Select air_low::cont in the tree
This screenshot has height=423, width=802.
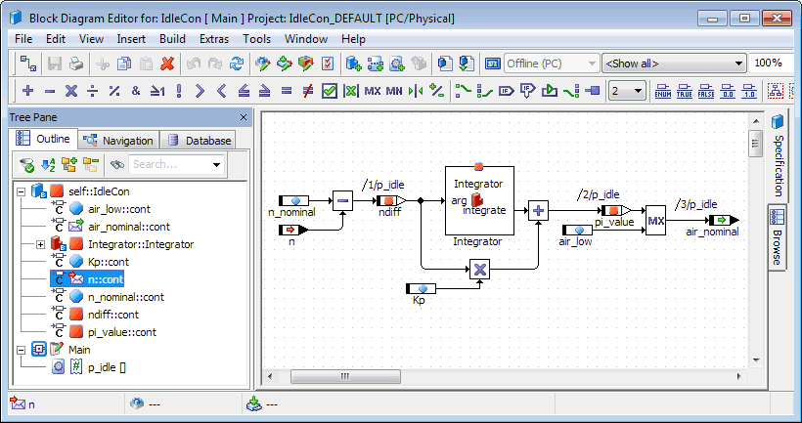coord(119,209)
